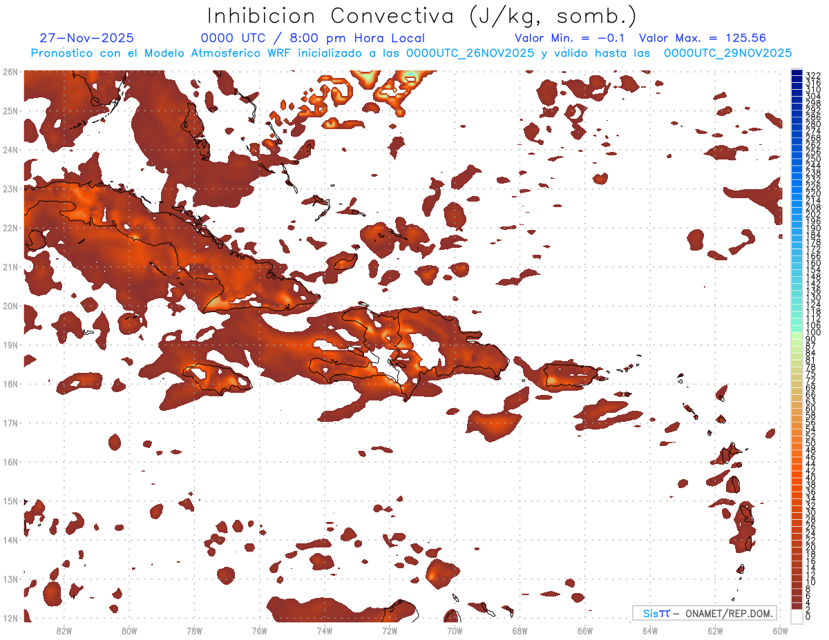
Task: Click the longitude label "66W"
Action: tap(585, 630)
